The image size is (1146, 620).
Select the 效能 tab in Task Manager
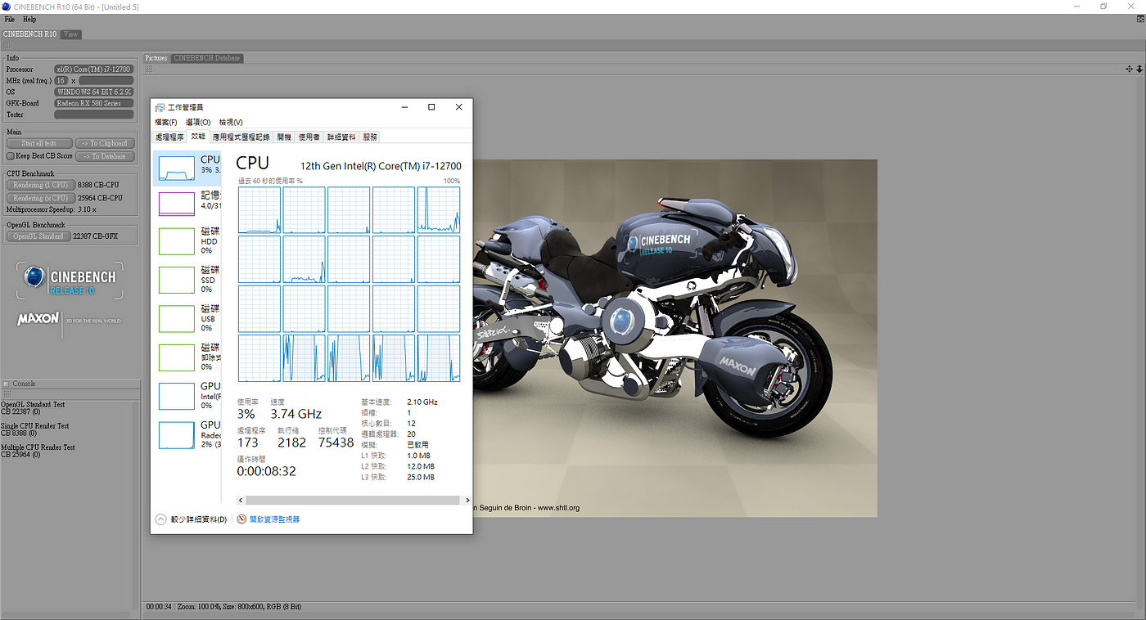[x=198, y=137]
